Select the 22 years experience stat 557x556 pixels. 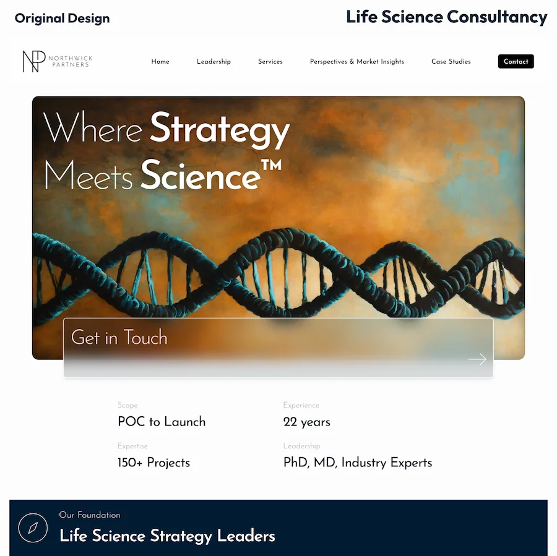click(x=306, y=422)
